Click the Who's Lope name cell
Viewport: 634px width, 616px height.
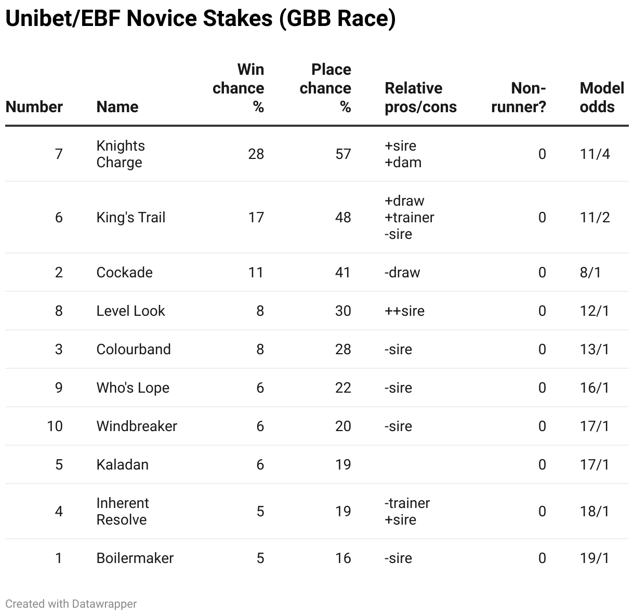click(x=133, y=388)
